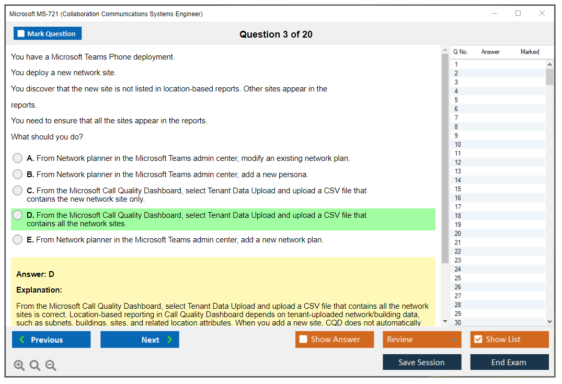Go to the Previous question
The height and width of the screenshot is (384, 562).
pos(51,339)
